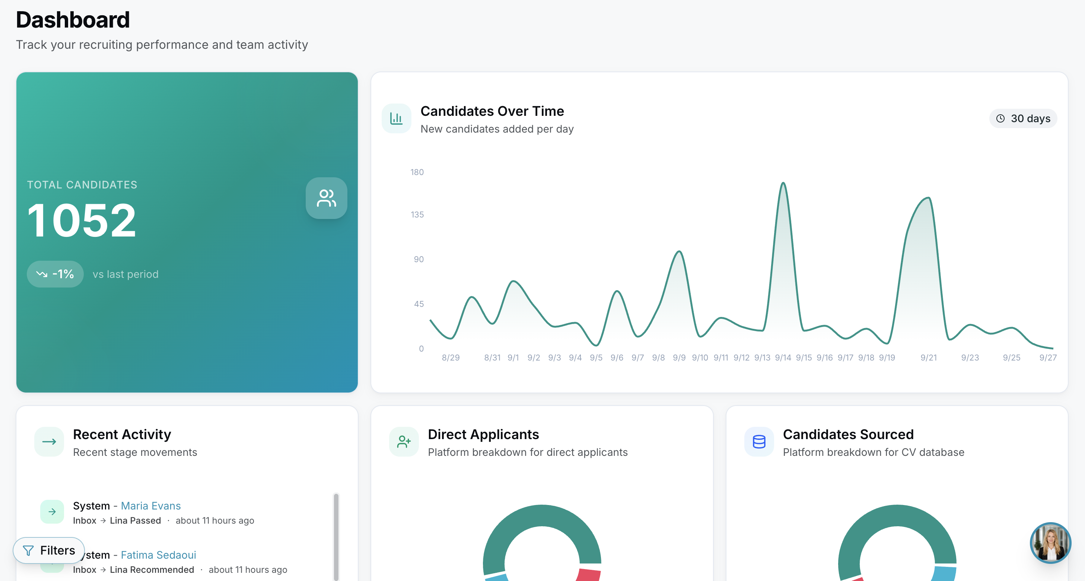Click the 9/14 peak on the candidates chart
Viewport: 1085px width, 581px height.
pyautogui.click(x=783, y=183)
